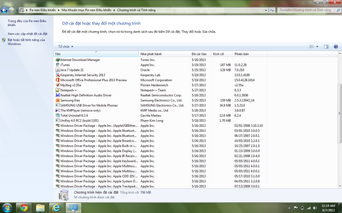Click the forward navigation arrow
The image size is (342, 213).
(x=11, y=10)
